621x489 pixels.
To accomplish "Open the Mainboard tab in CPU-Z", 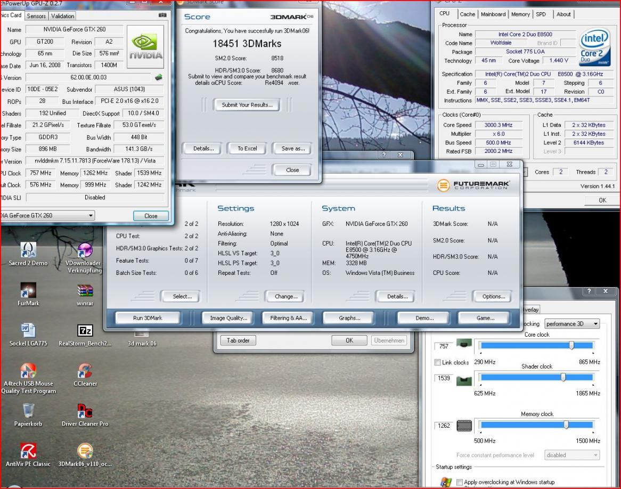I will [x=493, y=14].
